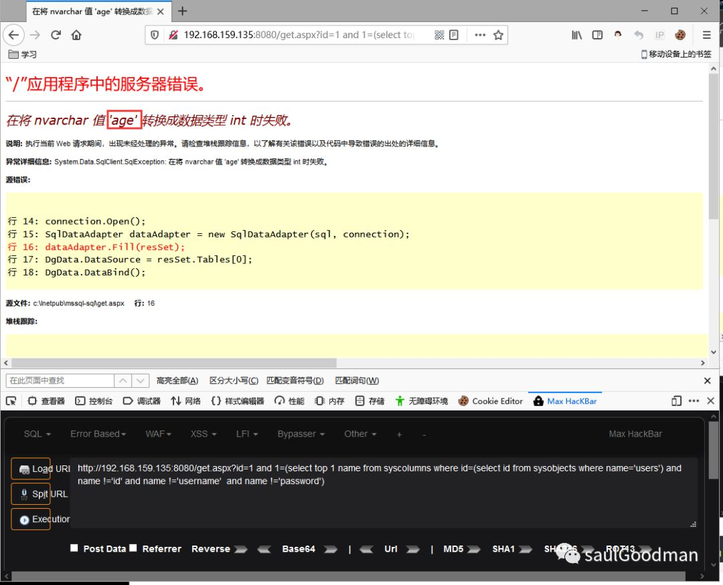Go back to previous page
This screenshot has height=585, width=723.
tap(13, 35)
